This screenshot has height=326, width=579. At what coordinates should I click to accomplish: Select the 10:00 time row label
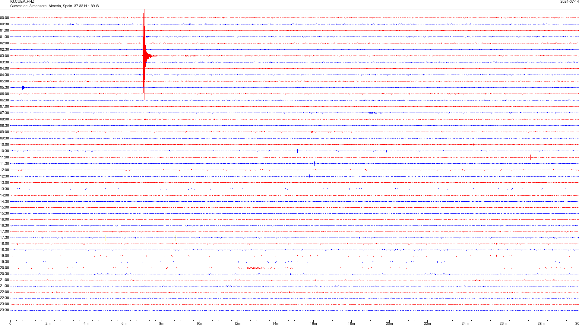(5, 145)
